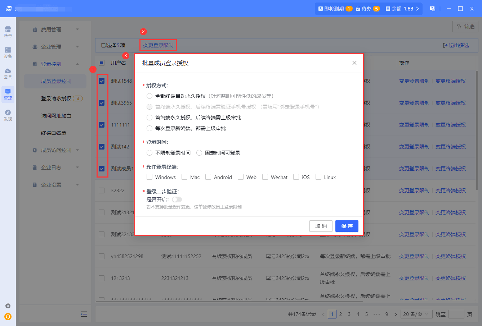Viewport: 482px width, 326px height.
Task: Collapse the navigation menu icon
Action: [x=84, y=314]
